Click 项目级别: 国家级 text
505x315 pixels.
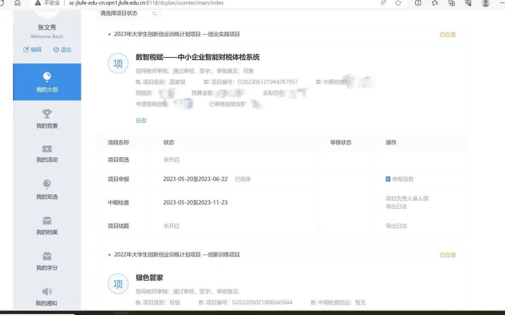161,82
